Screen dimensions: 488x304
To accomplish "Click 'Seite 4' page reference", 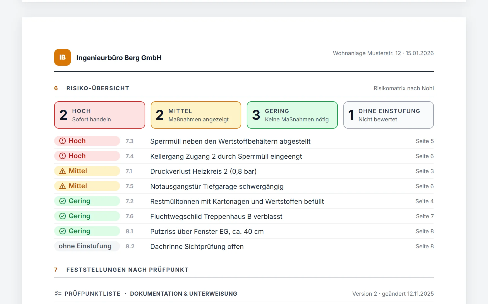I will click(425, 201).
